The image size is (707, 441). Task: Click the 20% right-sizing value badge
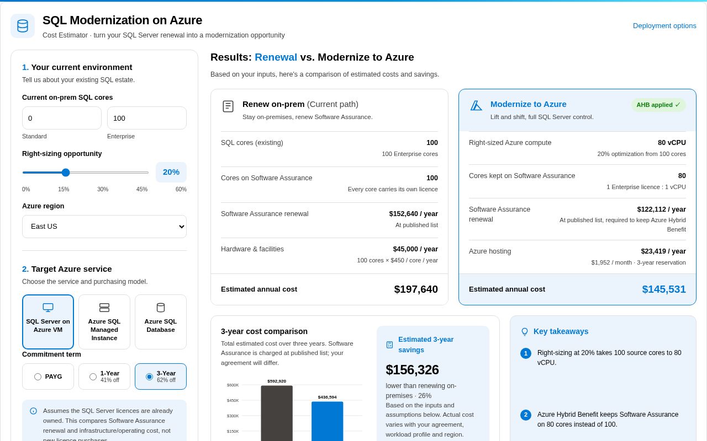click(x=171, y=172)
